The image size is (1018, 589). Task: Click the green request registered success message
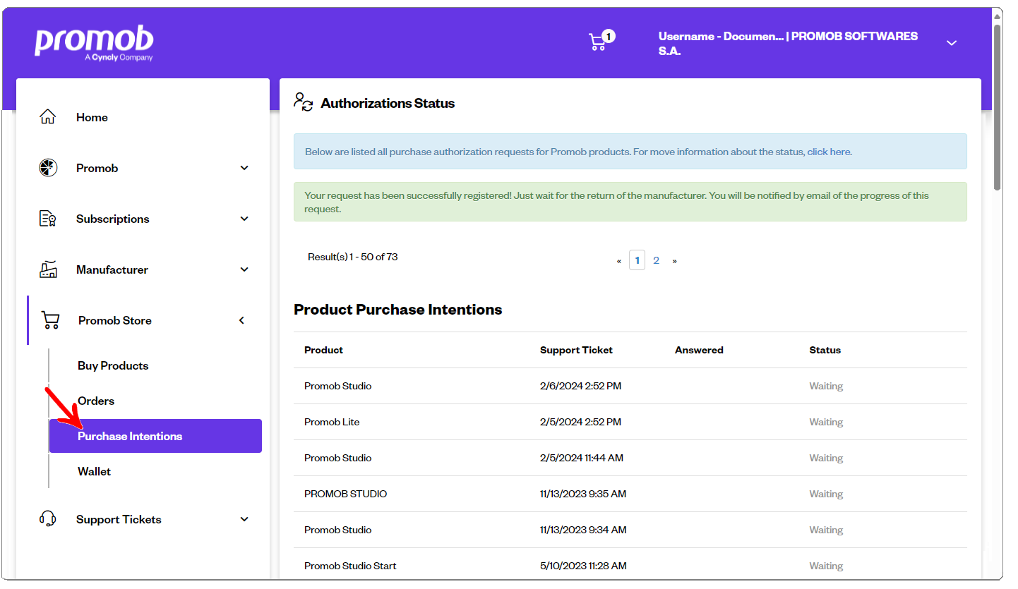pos(630,202)
